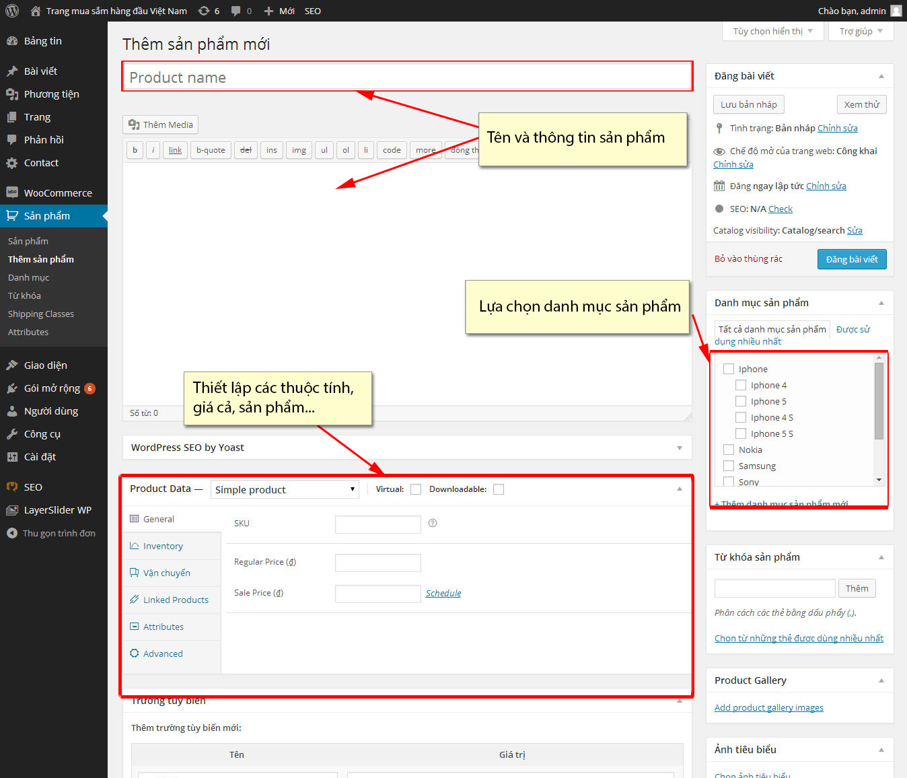Expand the Trợ giúp help dropdown

pyautogui.click(x=861, y=31)
